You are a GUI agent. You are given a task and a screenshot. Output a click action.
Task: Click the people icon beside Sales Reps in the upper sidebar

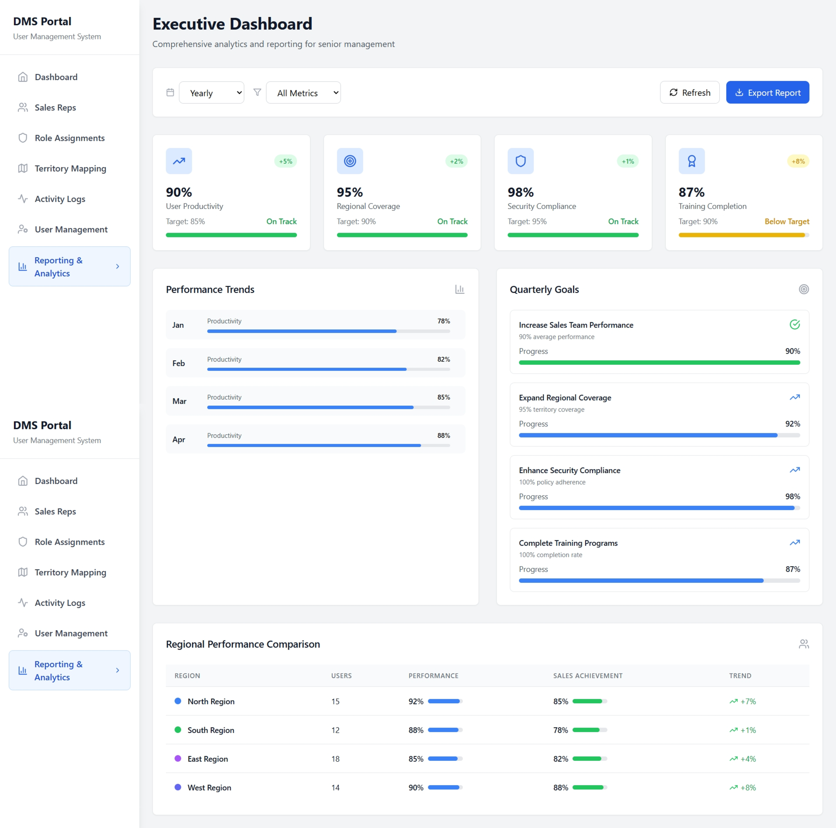[23, 107]
